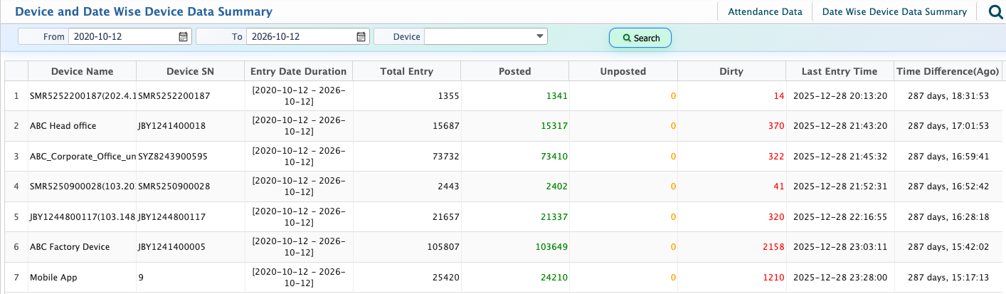Viewport: 1006px width, 294px height.
Task: Click last entry time 2025-12-28 23:28:00
Action: (840, 278)
